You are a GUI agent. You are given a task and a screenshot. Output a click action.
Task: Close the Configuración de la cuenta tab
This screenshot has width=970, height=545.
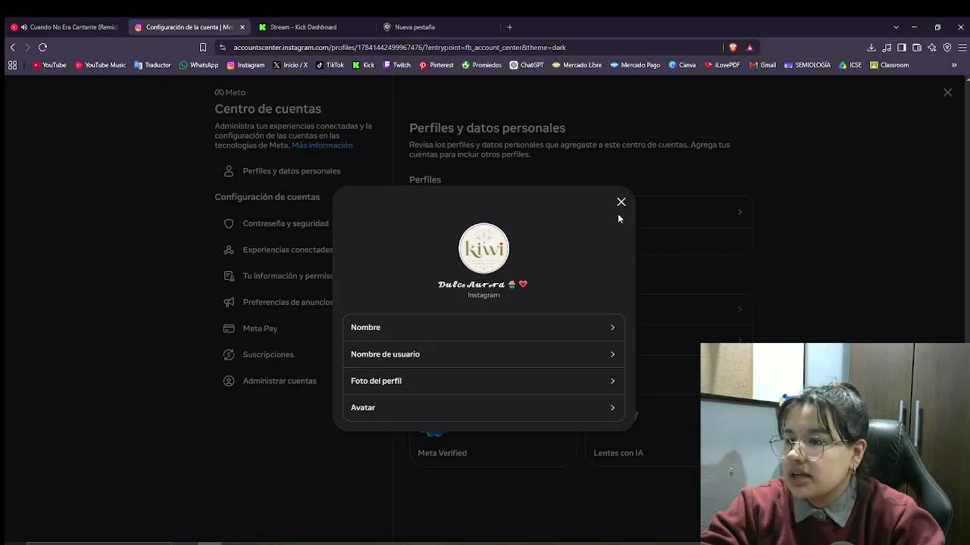(x=242, y=27)
